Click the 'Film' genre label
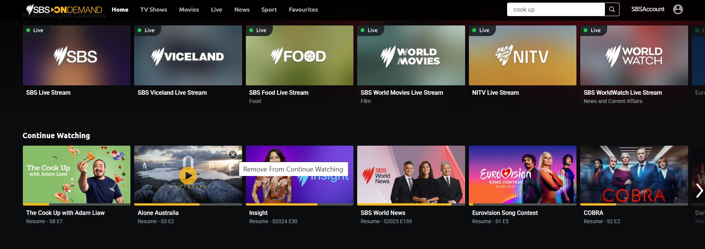 pyautogui.click(x=365, y=101)
